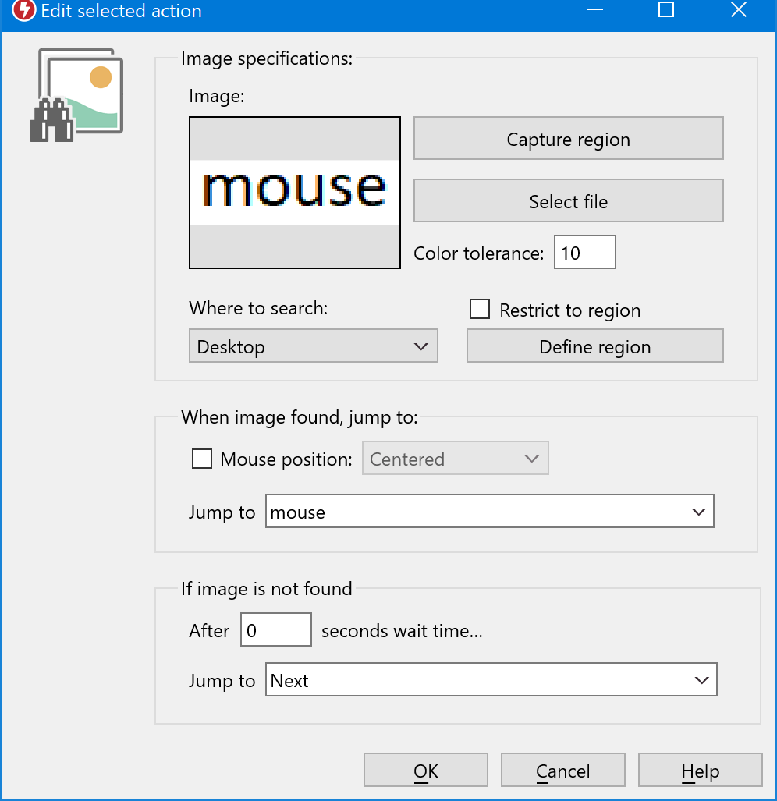
Task: Click the Select file button
Action: pos(569,200)
